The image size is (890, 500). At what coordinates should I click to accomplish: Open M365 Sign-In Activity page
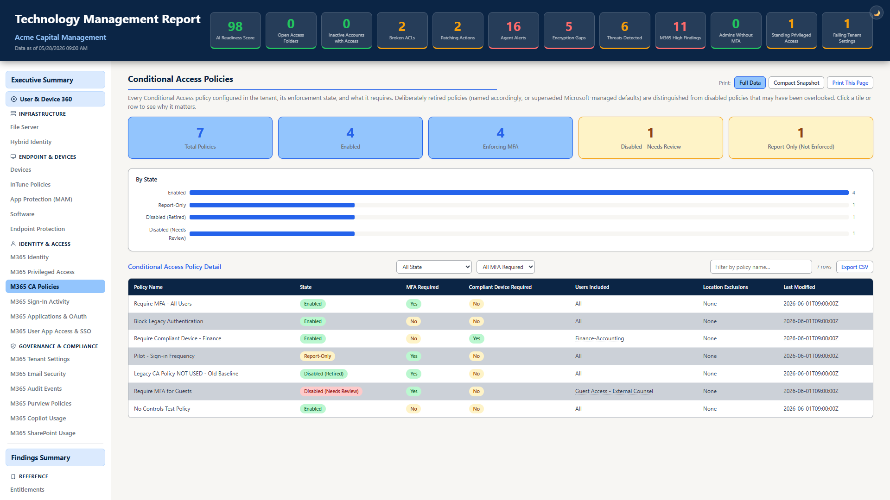click(x=40, y=302)
